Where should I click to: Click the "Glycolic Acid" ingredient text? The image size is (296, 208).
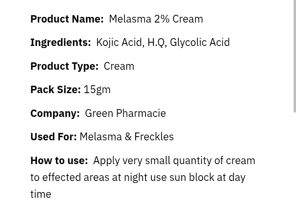click(199, 42)
